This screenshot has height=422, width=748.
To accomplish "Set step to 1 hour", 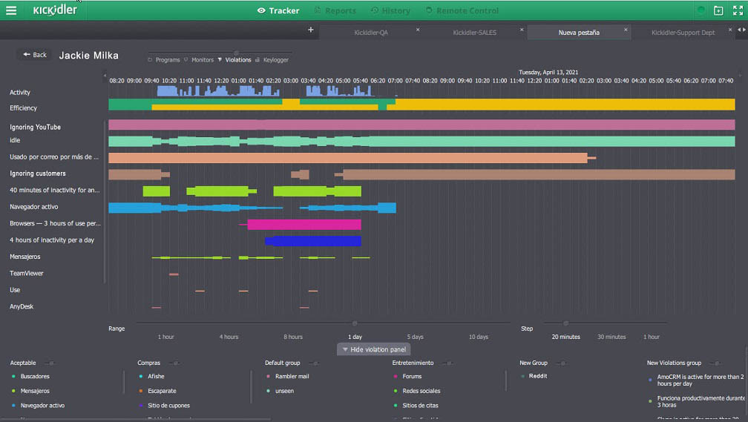I will coord(652,337).
